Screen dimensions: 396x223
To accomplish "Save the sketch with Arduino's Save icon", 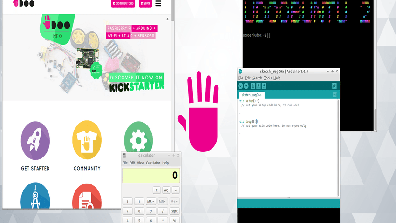I will pyautogui.click(x=264, y=86).
